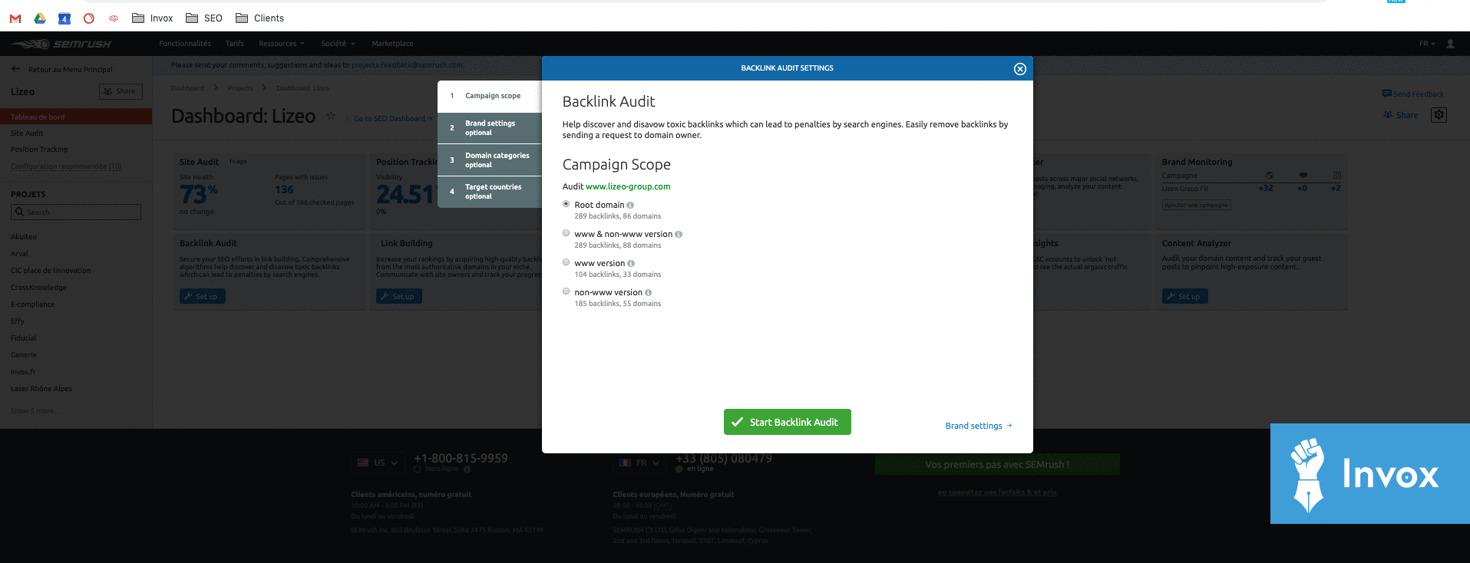Click Send Feedback link
Image resolution: width=1470 pixels, height=563 pixels.
1412,94
